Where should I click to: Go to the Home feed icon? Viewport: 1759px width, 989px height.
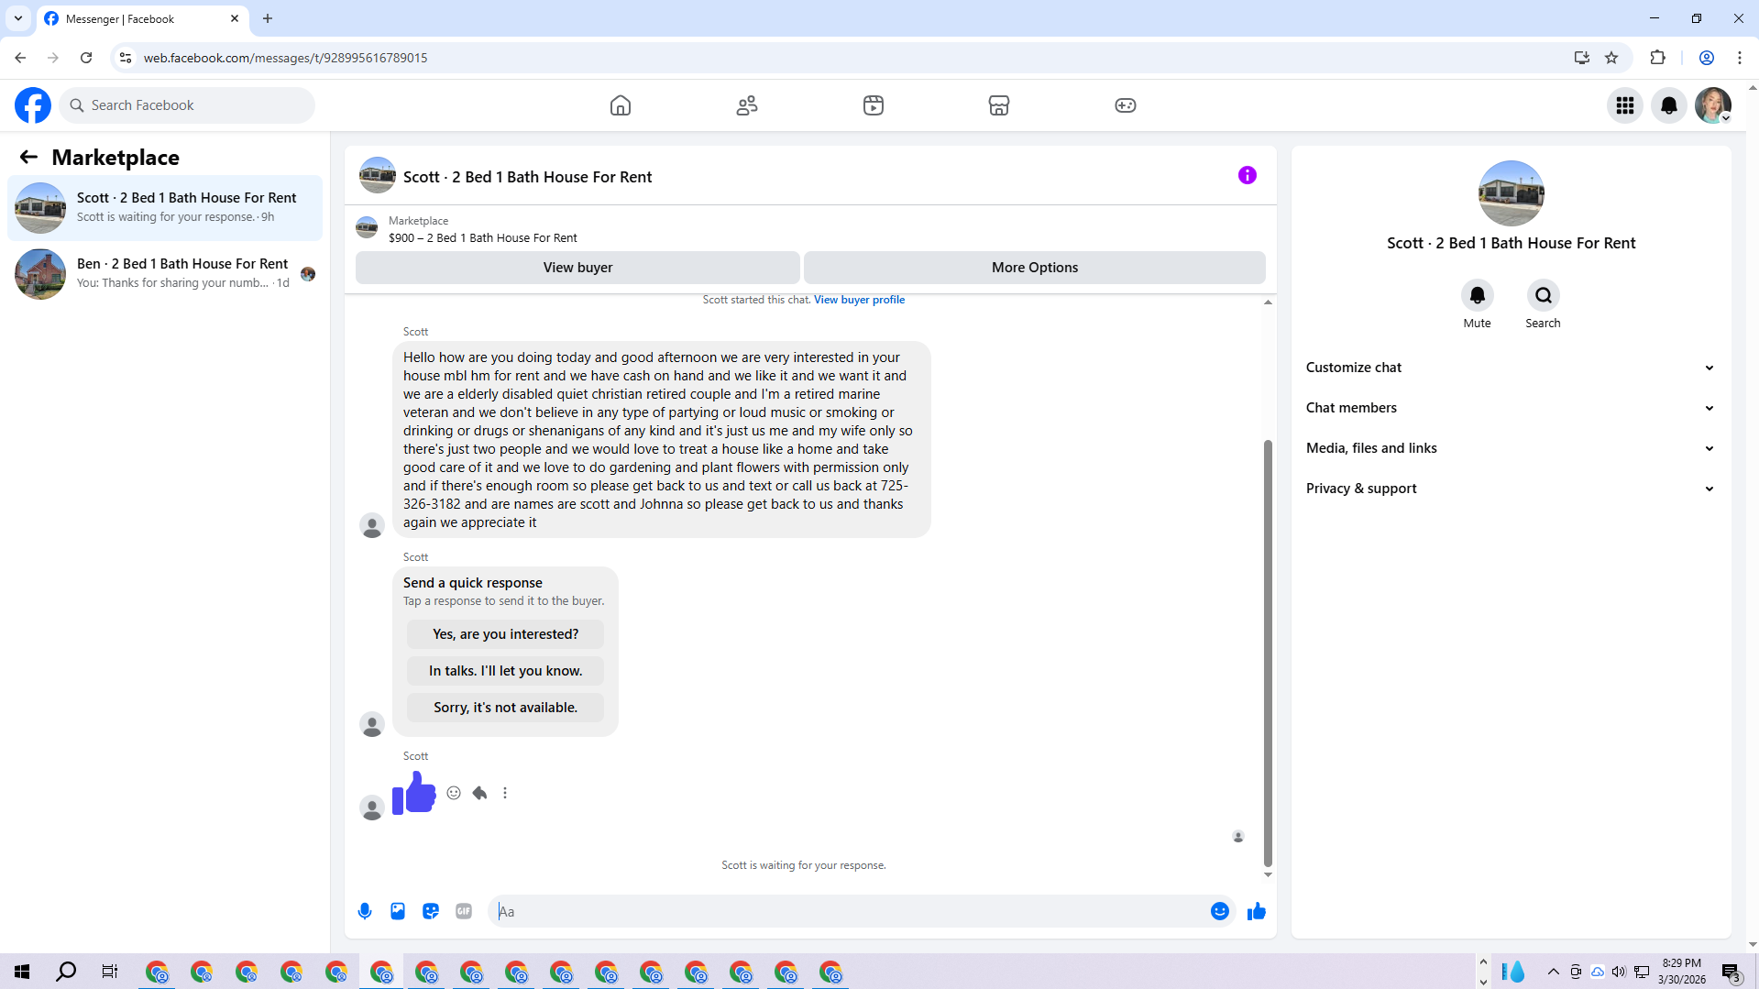621,105
